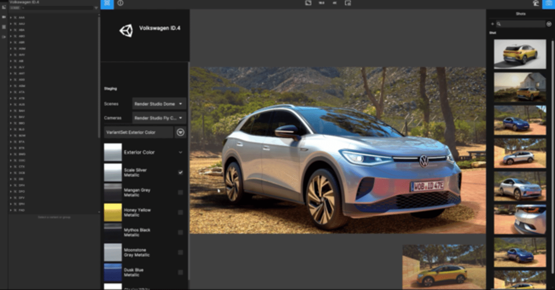Click the Unity logo icon beside Volkswagen ID.4

125,30
